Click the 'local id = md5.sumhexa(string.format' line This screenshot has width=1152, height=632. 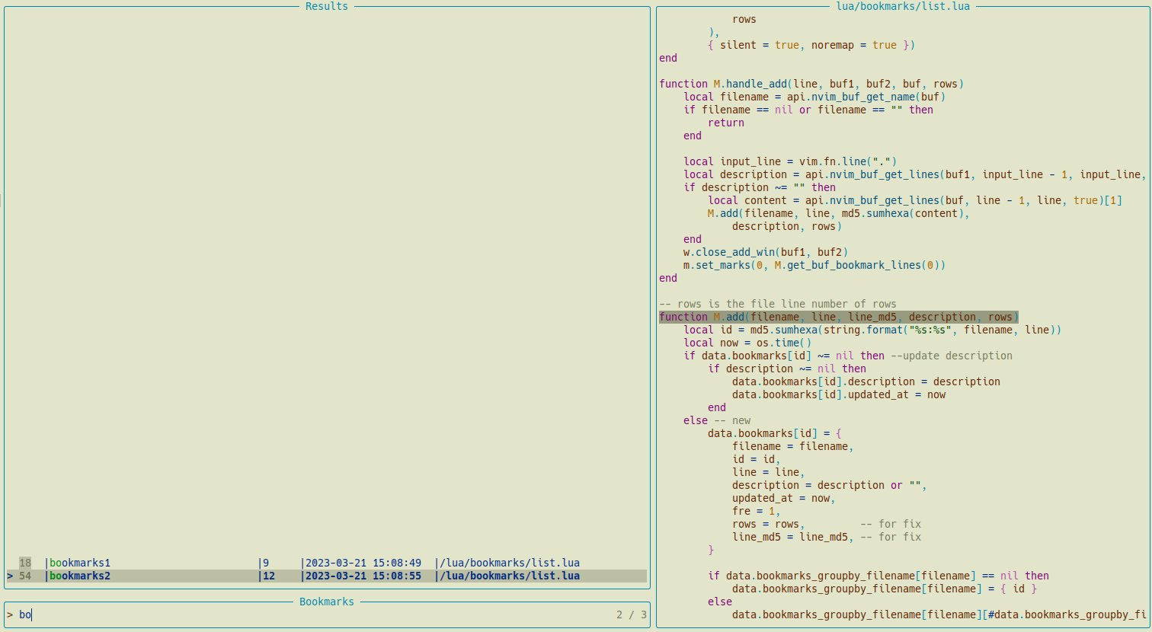click(872, 330)
